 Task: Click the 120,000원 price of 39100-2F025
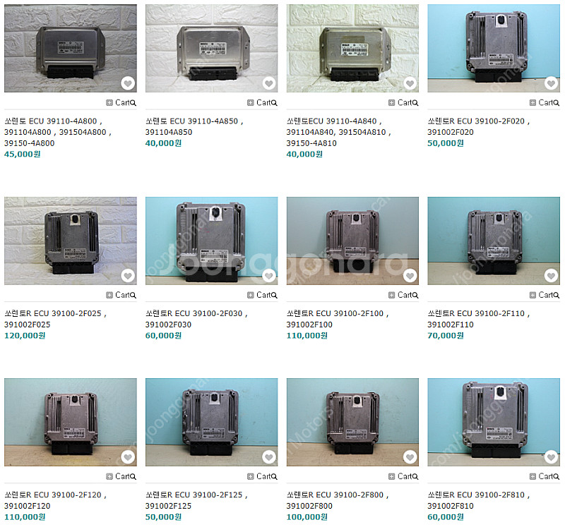point(25,336)
